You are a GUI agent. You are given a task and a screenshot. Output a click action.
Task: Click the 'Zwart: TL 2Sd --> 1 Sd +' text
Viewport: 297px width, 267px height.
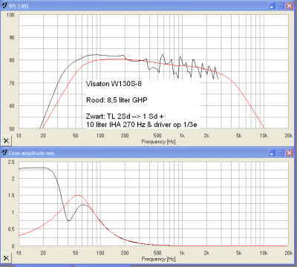pyautogui.click(x=125, y=116)
